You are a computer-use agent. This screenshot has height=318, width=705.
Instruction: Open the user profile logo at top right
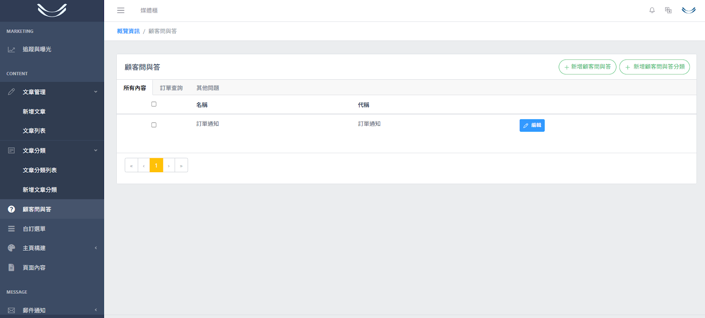coord(689,10)
